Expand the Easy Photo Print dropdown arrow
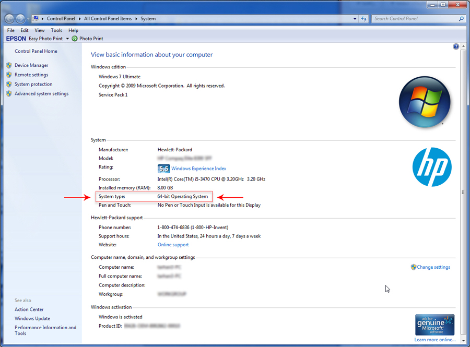 67,39
